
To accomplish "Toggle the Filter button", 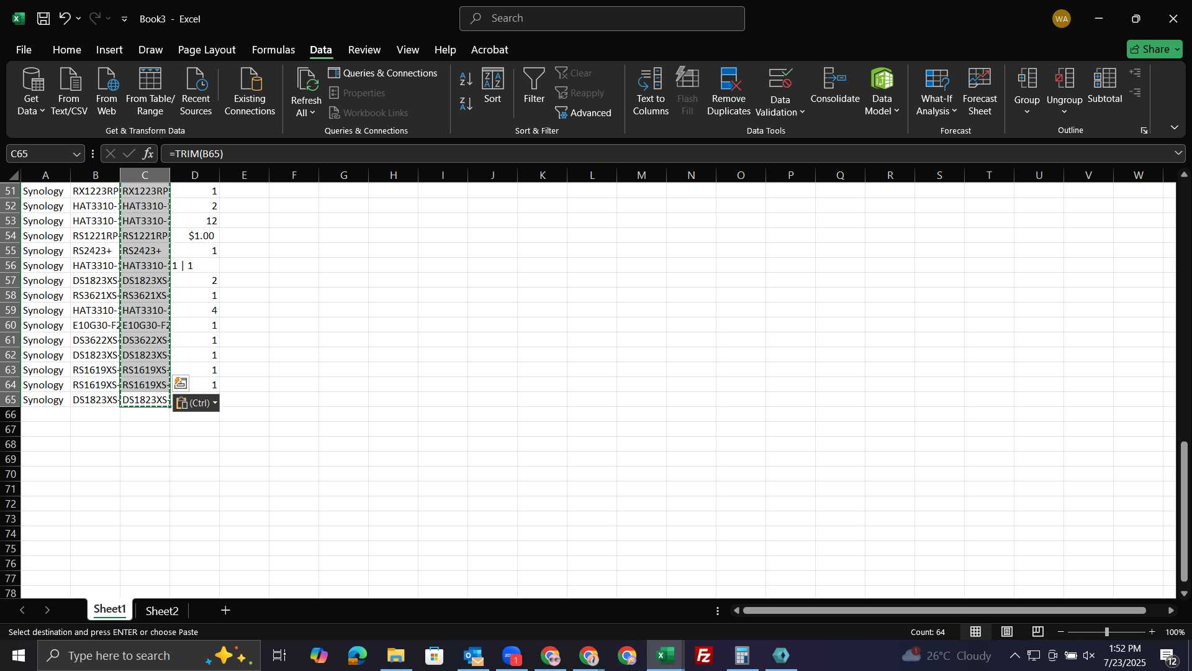I will click(534, 86).
